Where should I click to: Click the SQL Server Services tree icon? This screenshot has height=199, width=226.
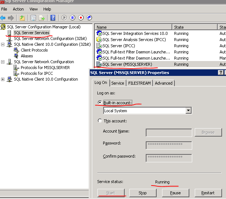coord(9,33)
